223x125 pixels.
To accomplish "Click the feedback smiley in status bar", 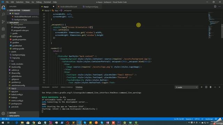I will pos(216,119).
